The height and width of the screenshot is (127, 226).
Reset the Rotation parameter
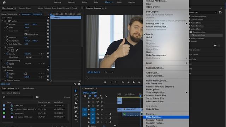48,37
